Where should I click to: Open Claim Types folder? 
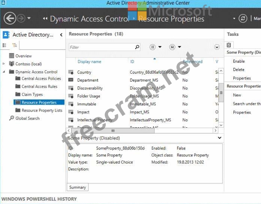[x=32, y=94]
